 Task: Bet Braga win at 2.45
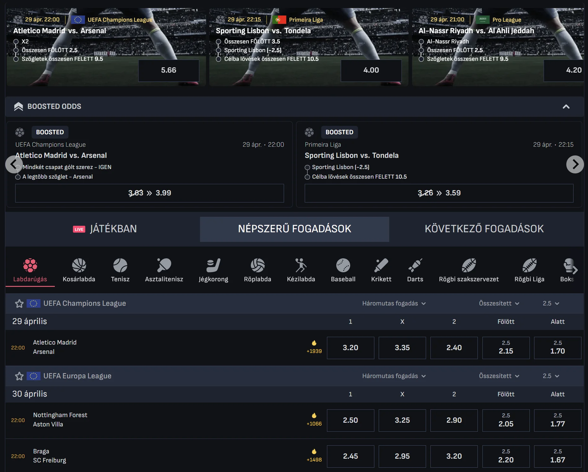[351, 456]
